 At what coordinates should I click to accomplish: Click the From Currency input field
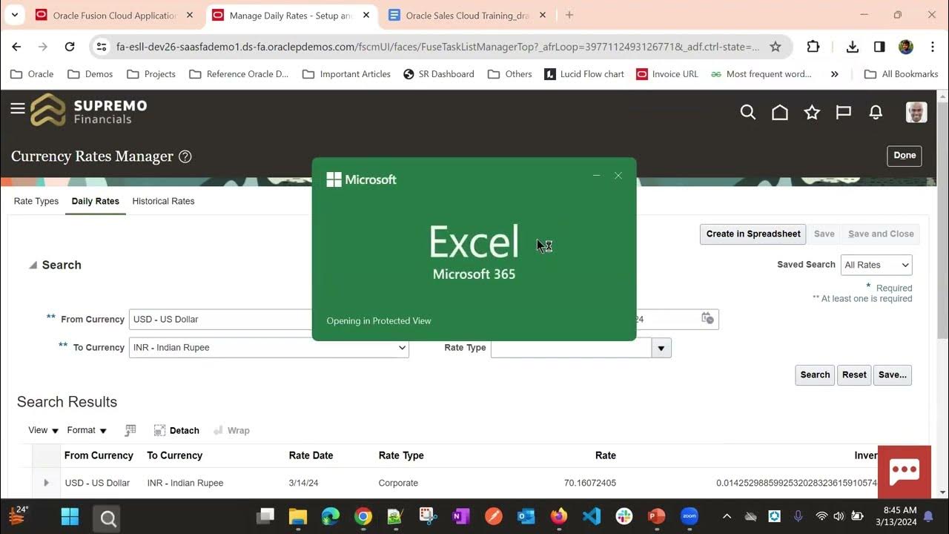tap(221, 319)
